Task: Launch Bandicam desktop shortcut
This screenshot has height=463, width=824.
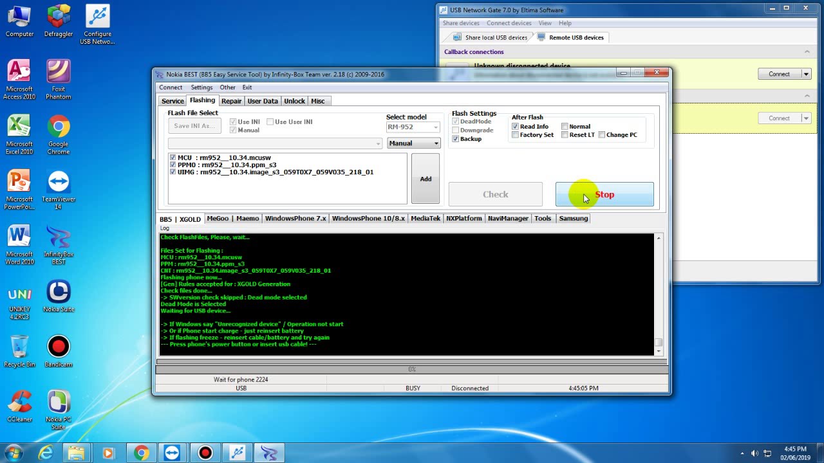Action: 59,352
